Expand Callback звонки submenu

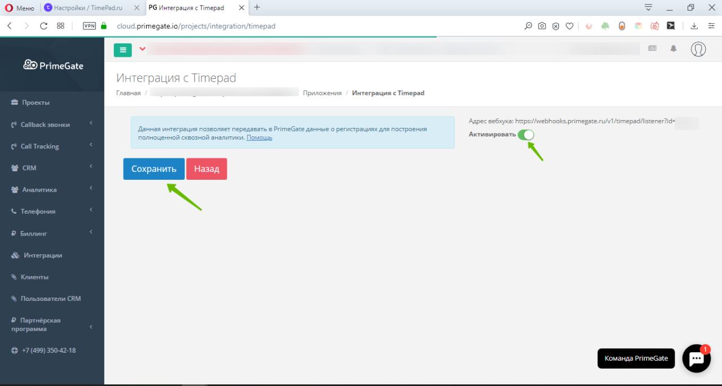pos(52,125)
